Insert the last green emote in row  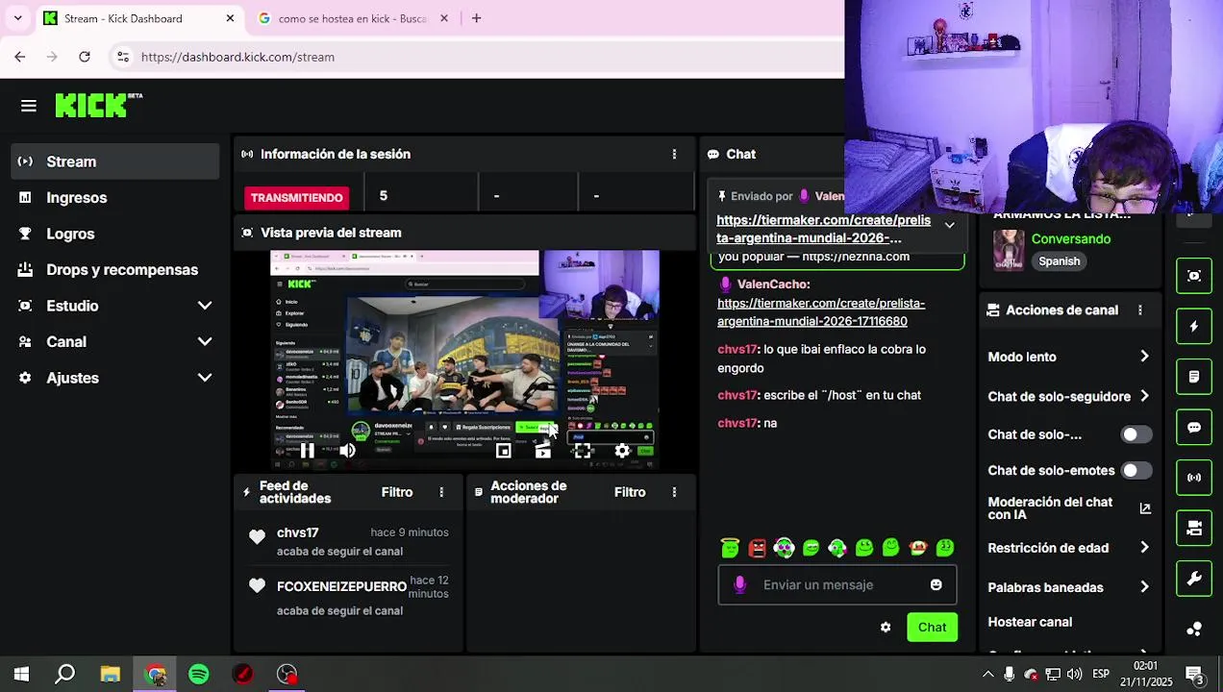pos(945,548)
